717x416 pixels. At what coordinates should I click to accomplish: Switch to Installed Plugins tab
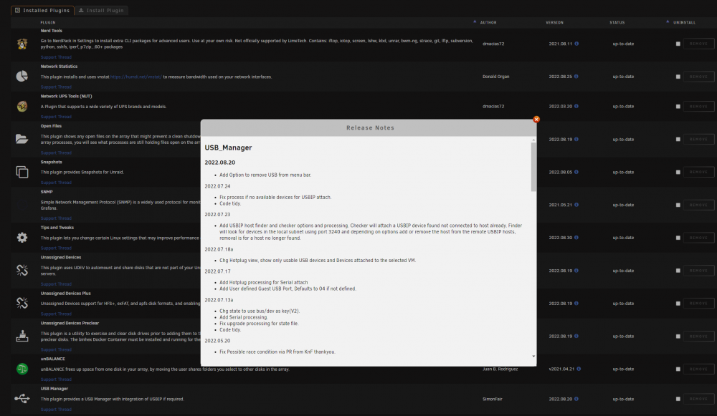tap(42, 10)
